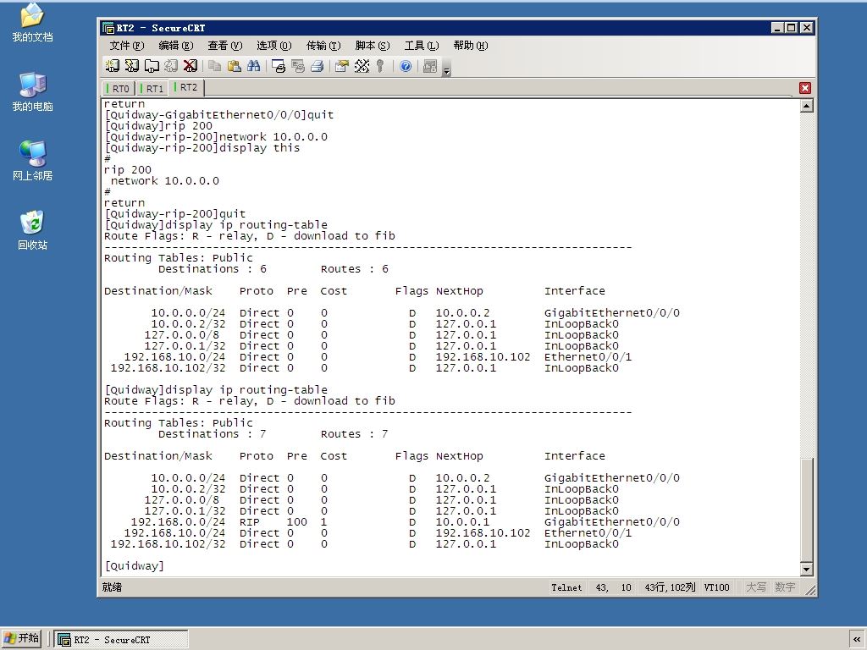Expand the system tray chevron

pos(857,639)
